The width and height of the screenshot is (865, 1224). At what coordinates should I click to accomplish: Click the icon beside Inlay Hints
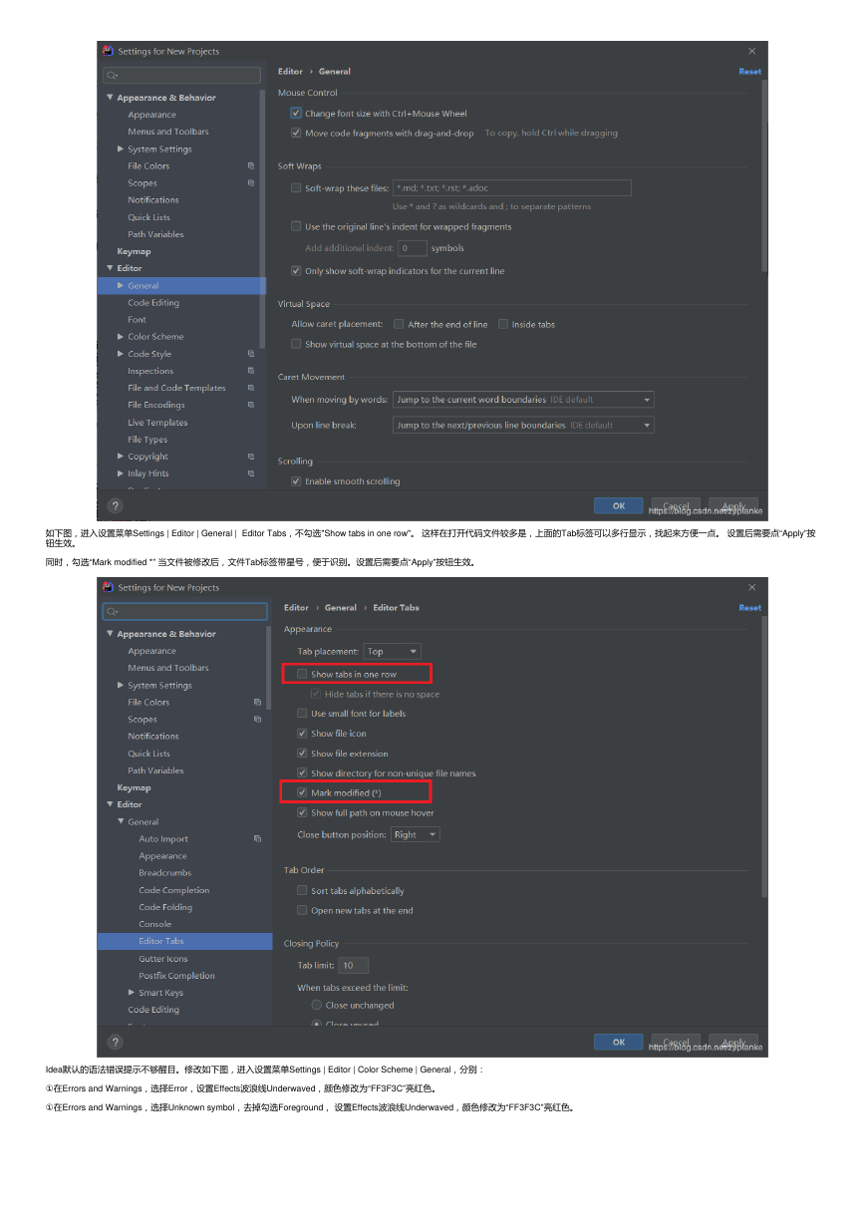pos(251,473)
